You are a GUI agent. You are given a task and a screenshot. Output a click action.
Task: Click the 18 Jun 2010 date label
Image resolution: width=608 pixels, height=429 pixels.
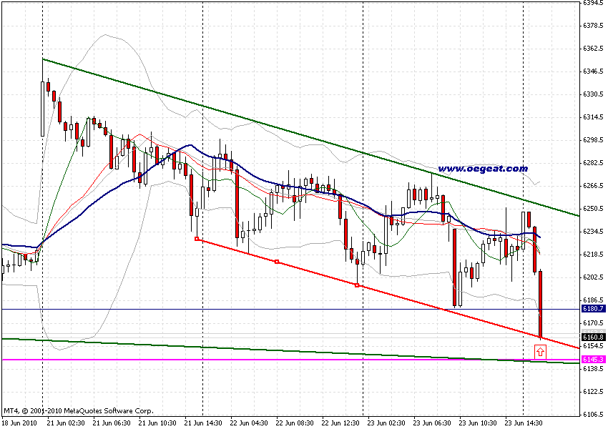19,422
